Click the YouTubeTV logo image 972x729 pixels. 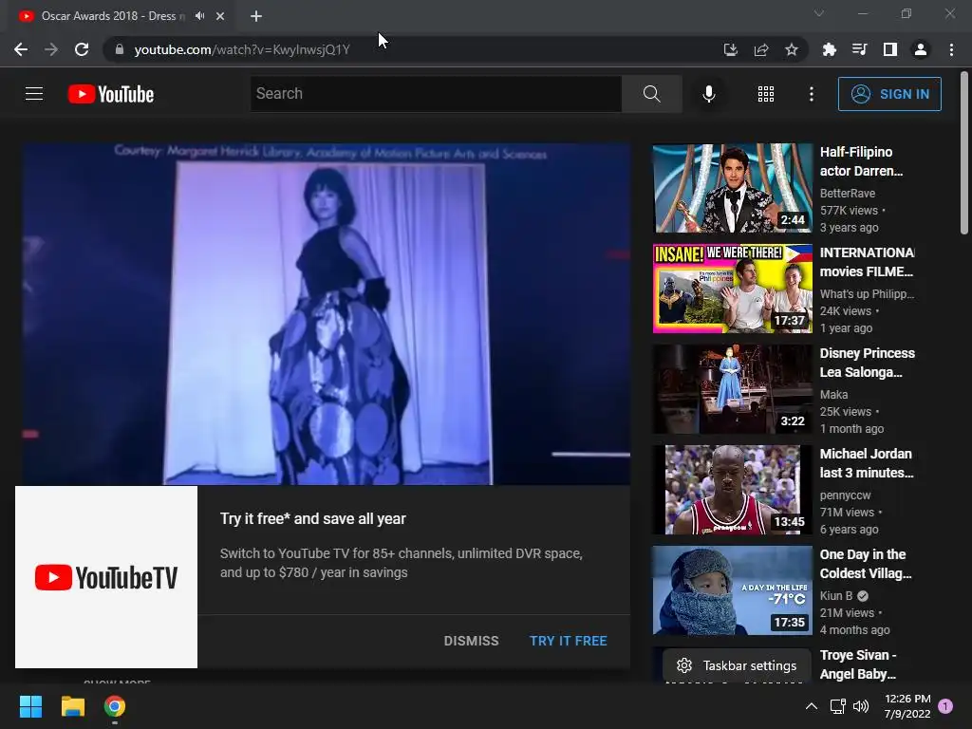106,577
